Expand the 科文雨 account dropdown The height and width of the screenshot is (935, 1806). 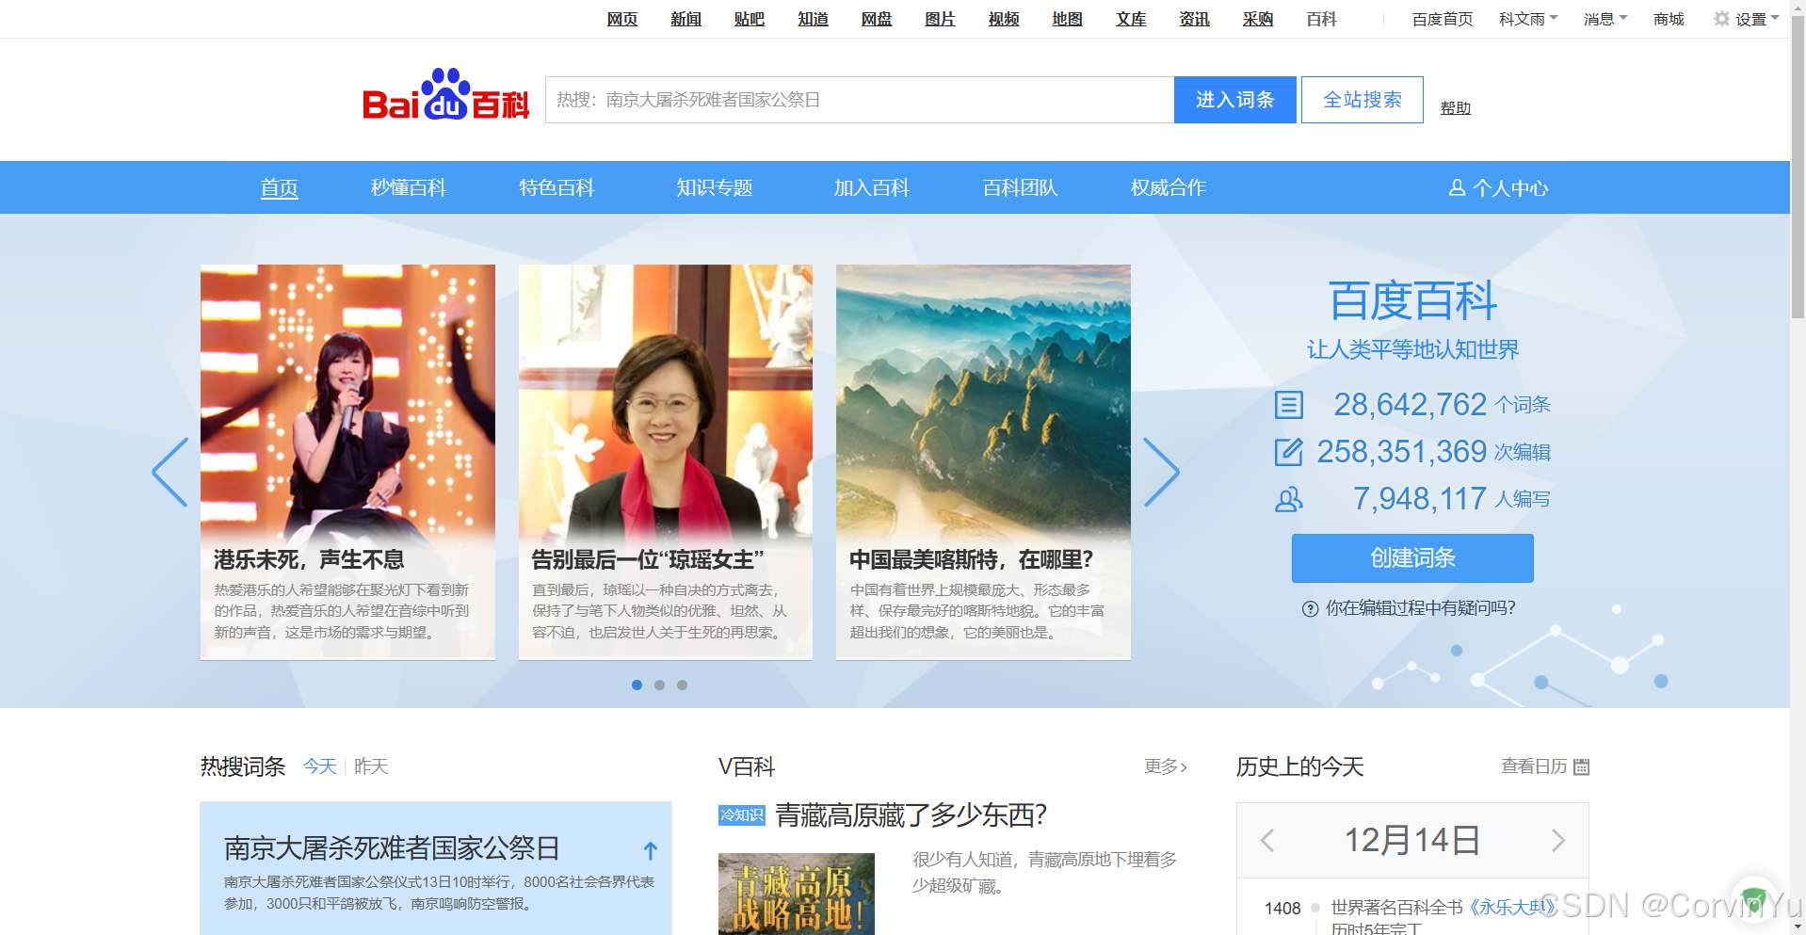click(1528, 19)
